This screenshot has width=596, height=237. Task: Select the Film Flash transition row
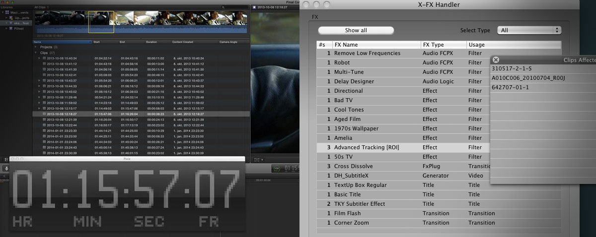coord(439,213)
